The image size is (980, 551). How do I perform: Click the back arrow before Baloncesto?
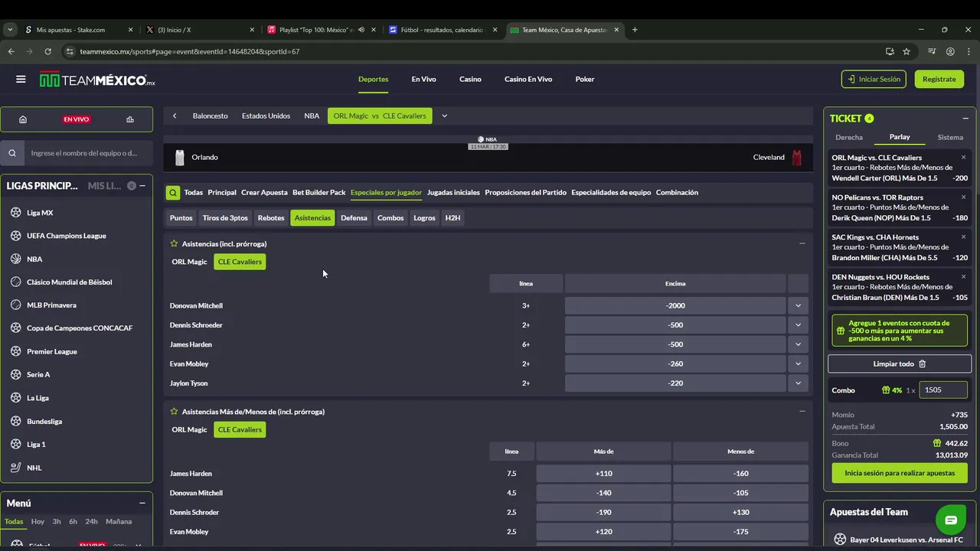[x=175, y=116]
